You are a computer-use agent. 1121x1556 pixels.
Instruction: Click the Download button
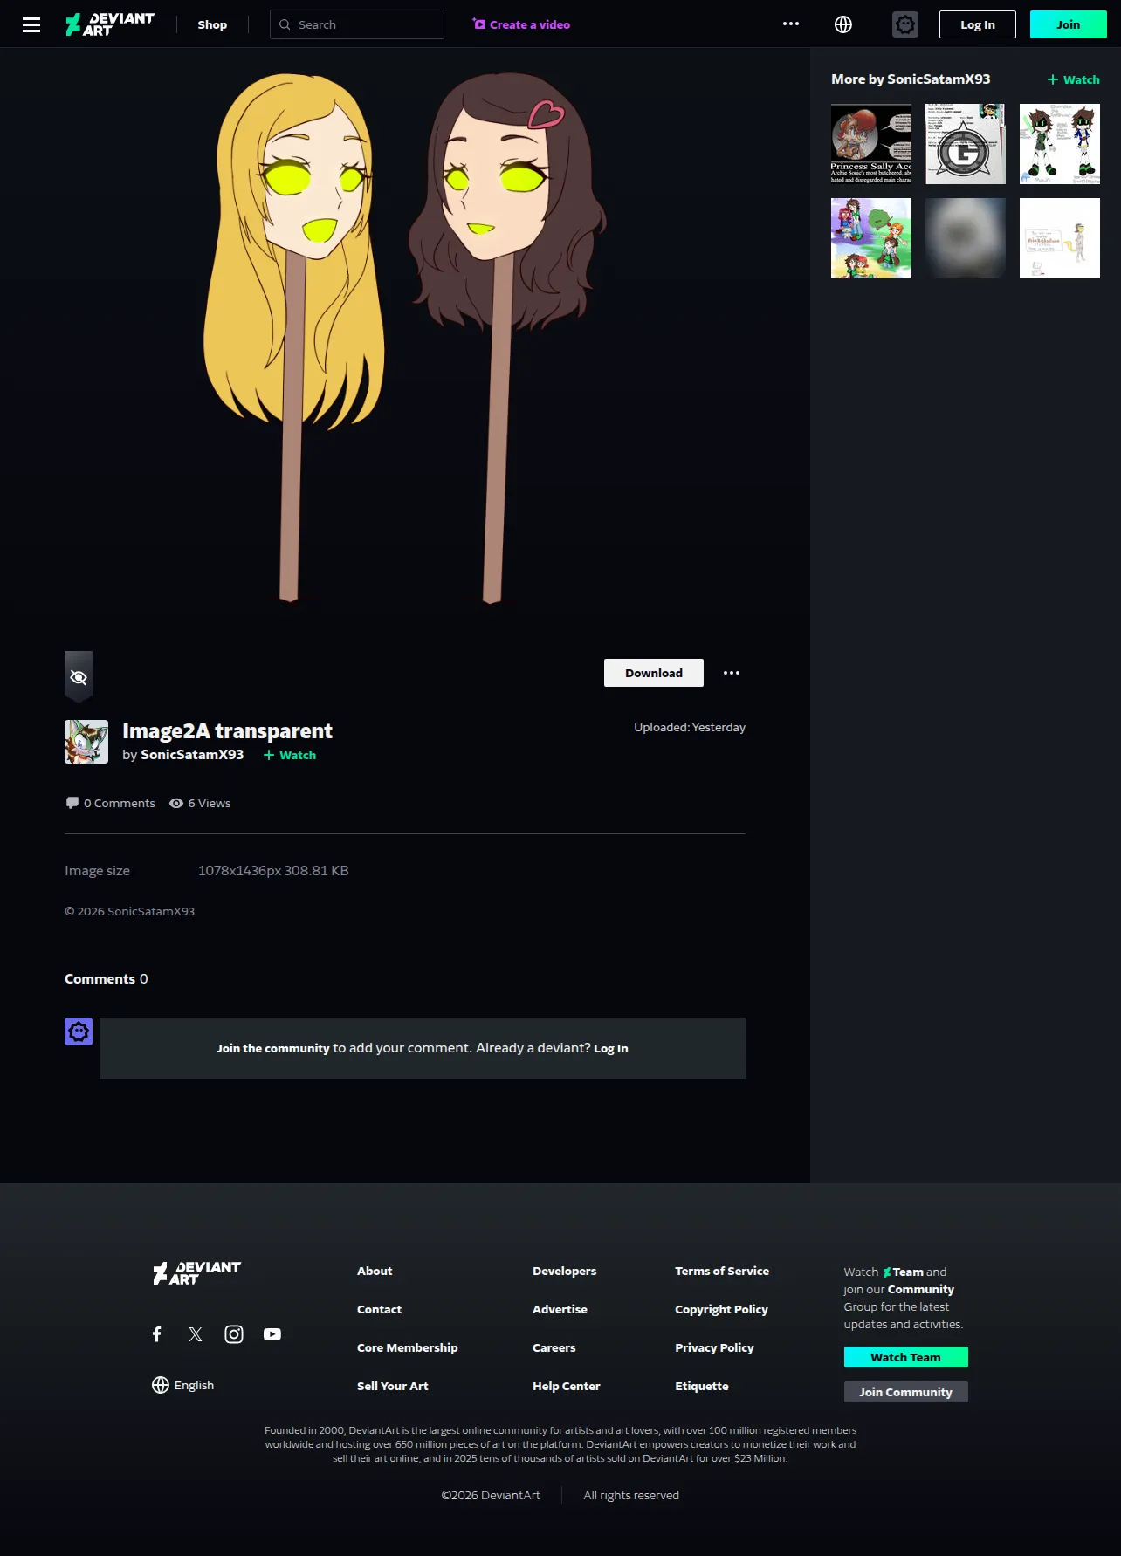pyautogui.click(x=654, y=673)
